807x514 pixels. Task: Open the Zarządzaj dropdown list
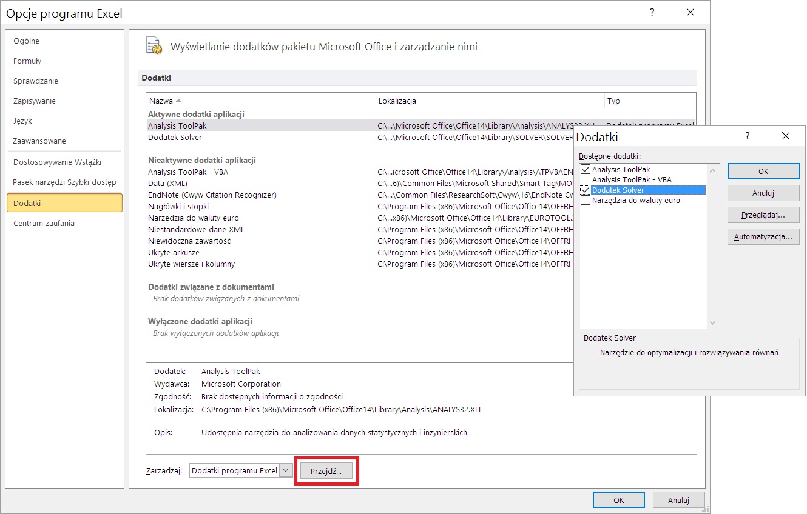point(286,470)
